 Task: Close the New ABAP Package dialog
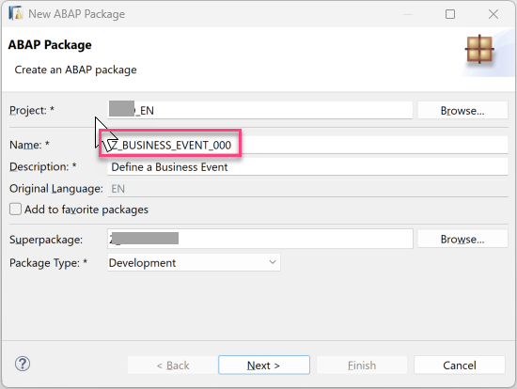pyautogui.click(x=493, y=14)
